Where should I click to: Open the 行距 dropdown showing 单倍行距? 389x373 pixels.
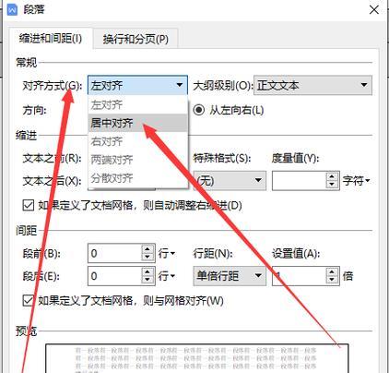pos(230,276)
